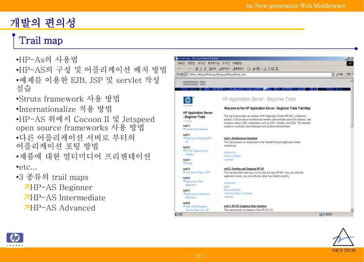Click the Messenger person icon in toolbar
The image size is (364, 262).
coord(277,69)
